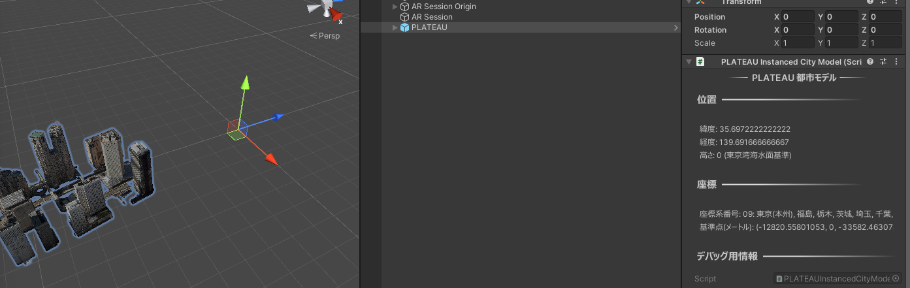Click the Rotation X input field
Screen dimensions: 910x288
click(x=798, y=30)
